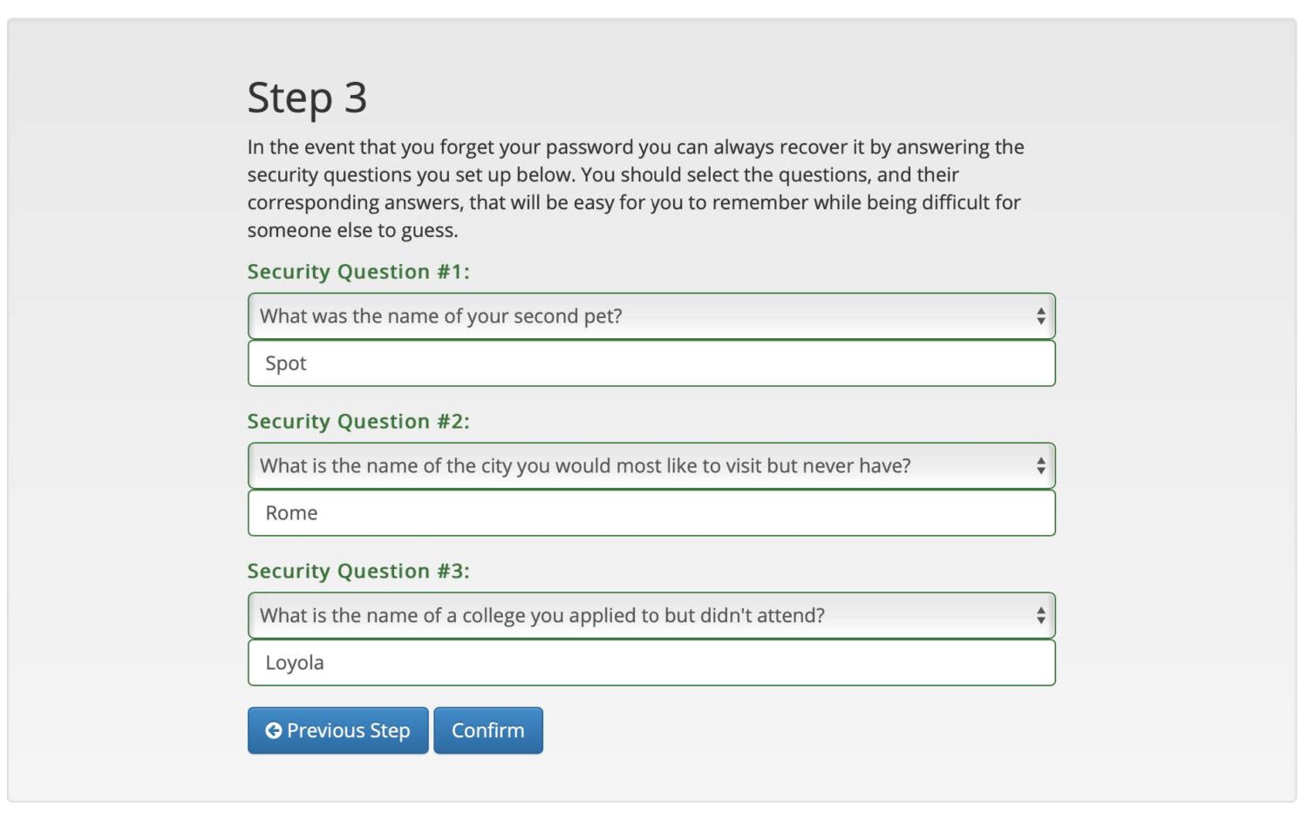Click the 'Security Question #1:' label
This screenshot has width=1308, height=833.
pos(358,272)
